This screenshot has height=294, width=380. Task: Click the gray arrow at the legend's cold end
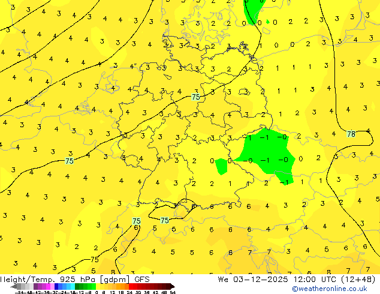tap(14, 286)
